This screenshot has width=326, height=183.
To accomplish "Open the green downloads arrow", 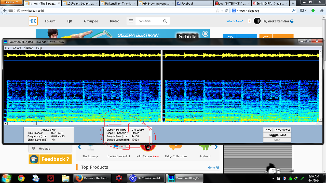I will 313,11.
